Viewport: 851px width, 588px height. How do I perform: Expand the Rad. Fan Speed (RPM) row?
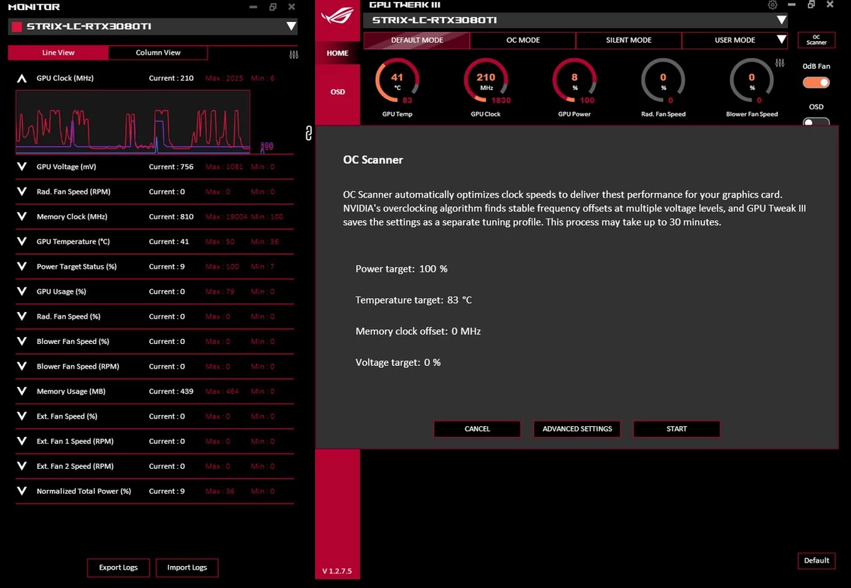click(x=21, y=192)
